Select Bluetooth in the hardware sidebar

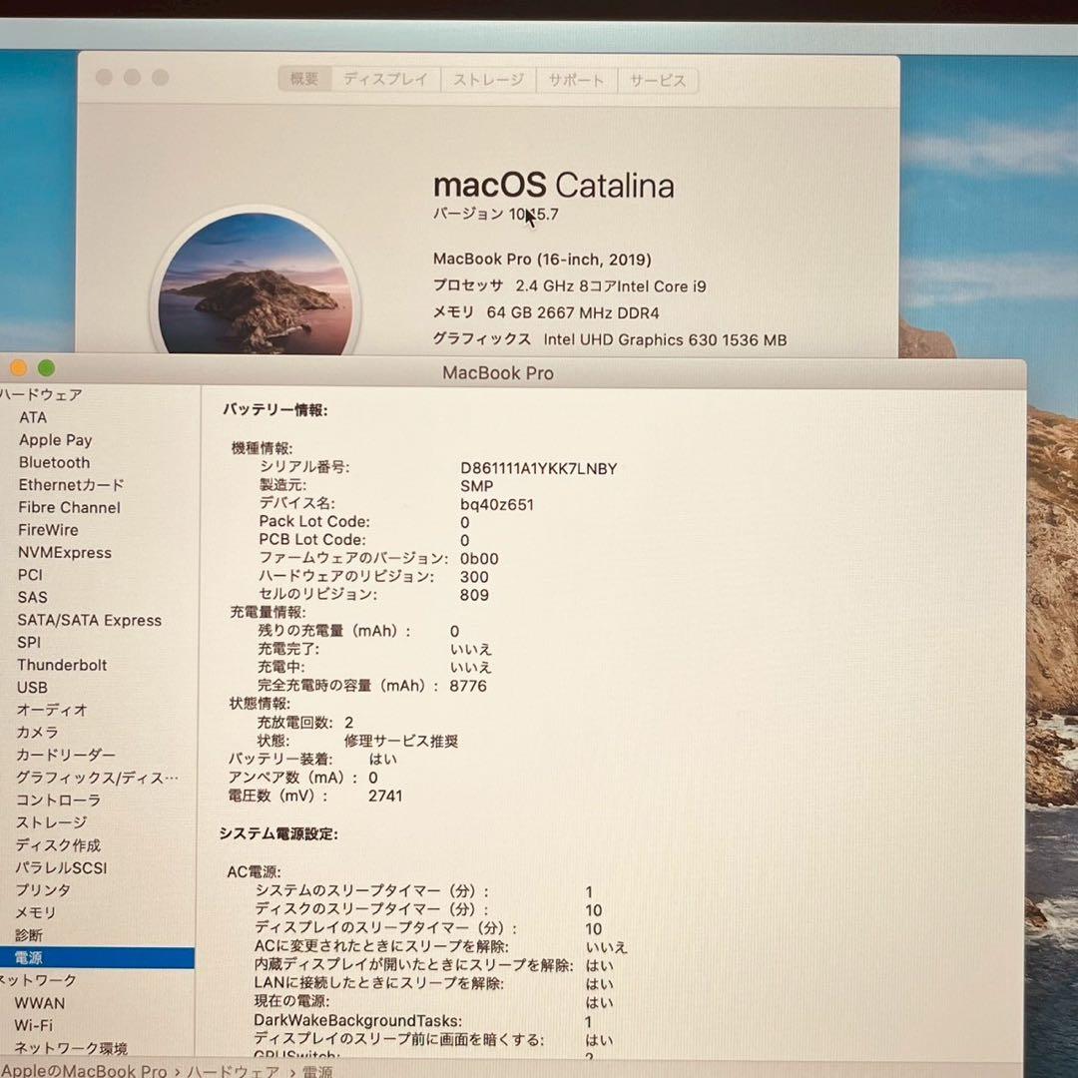pos(53,462)
